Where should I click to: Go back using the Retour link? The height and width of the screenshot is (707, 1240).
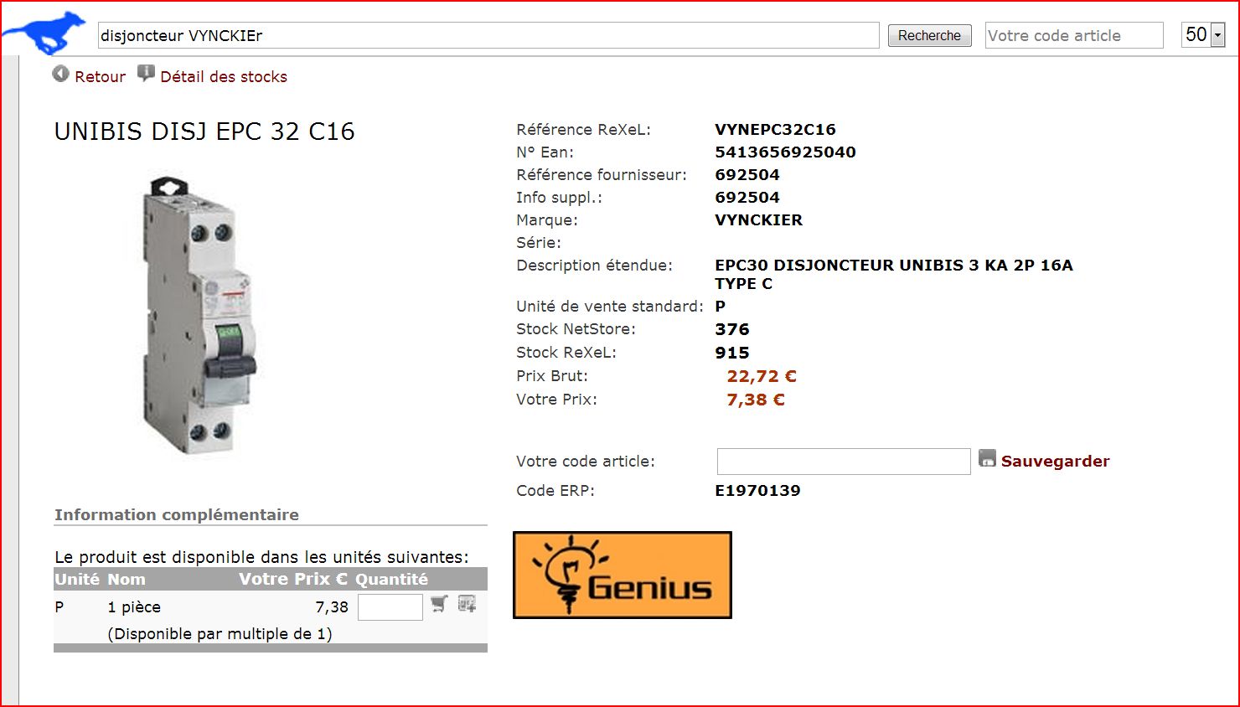coord(100,77)
